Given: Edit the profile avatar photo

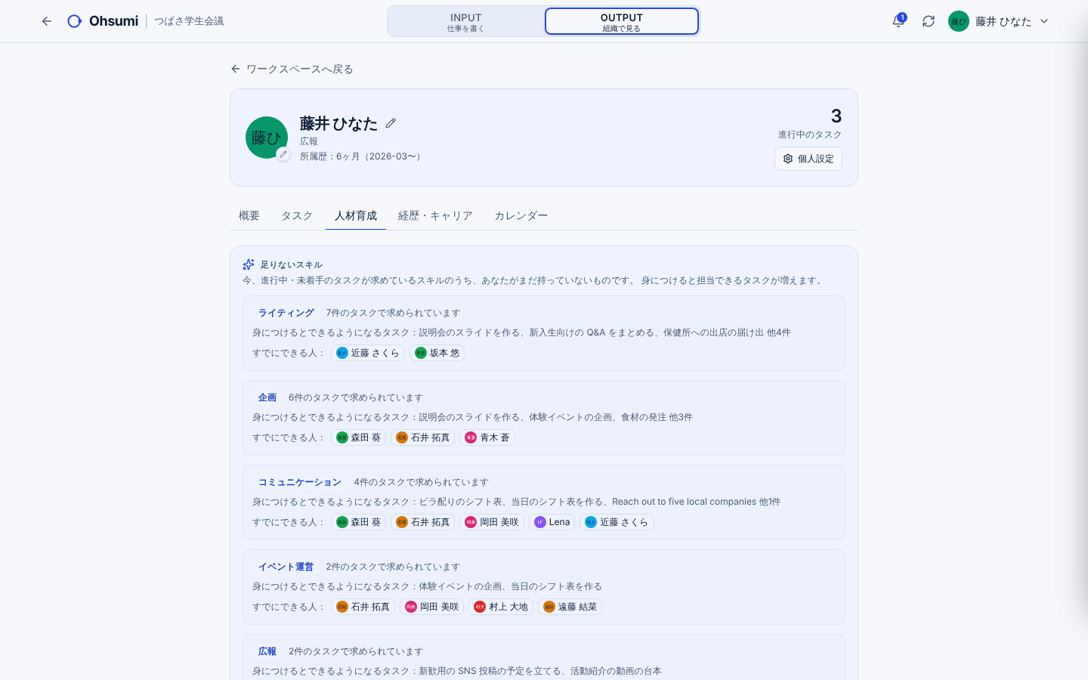Looking at the screenshot, I should tap(283, 154).
